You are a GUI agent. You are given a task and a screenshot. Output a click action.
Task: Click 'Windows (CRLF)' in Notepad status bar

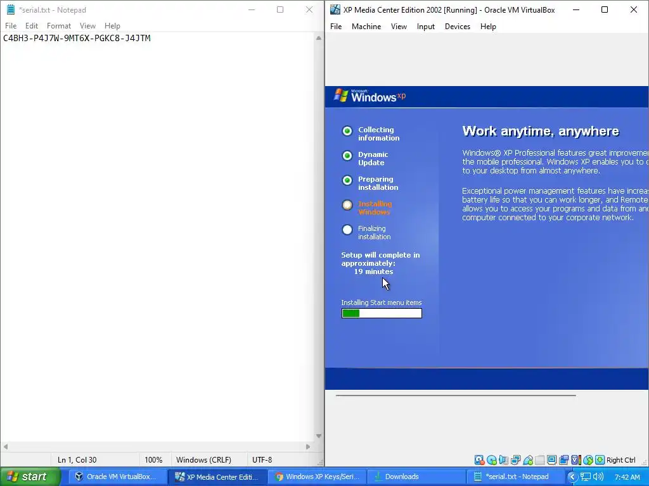click(203, 460)
